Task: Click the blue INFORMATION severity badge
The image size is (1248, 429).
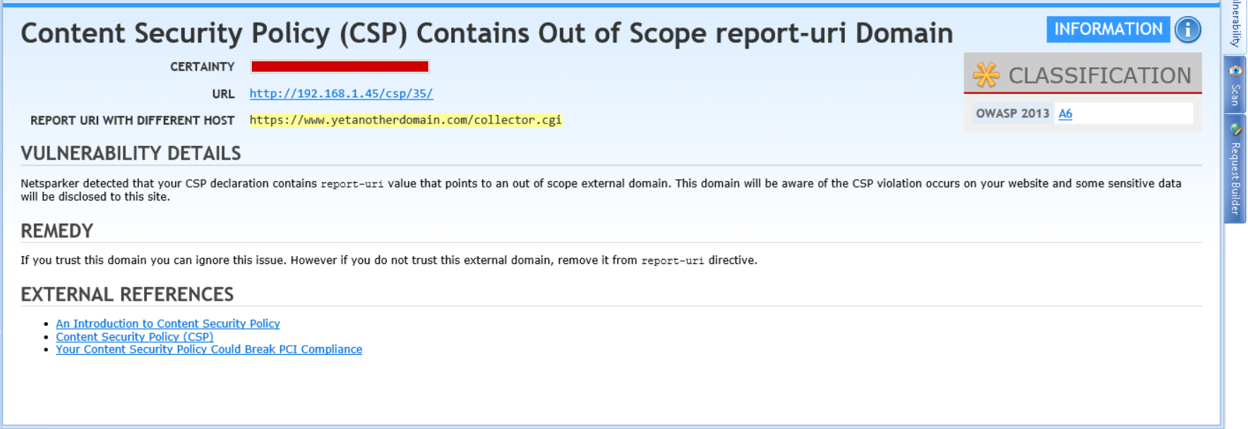Action: pos(1108,29)
